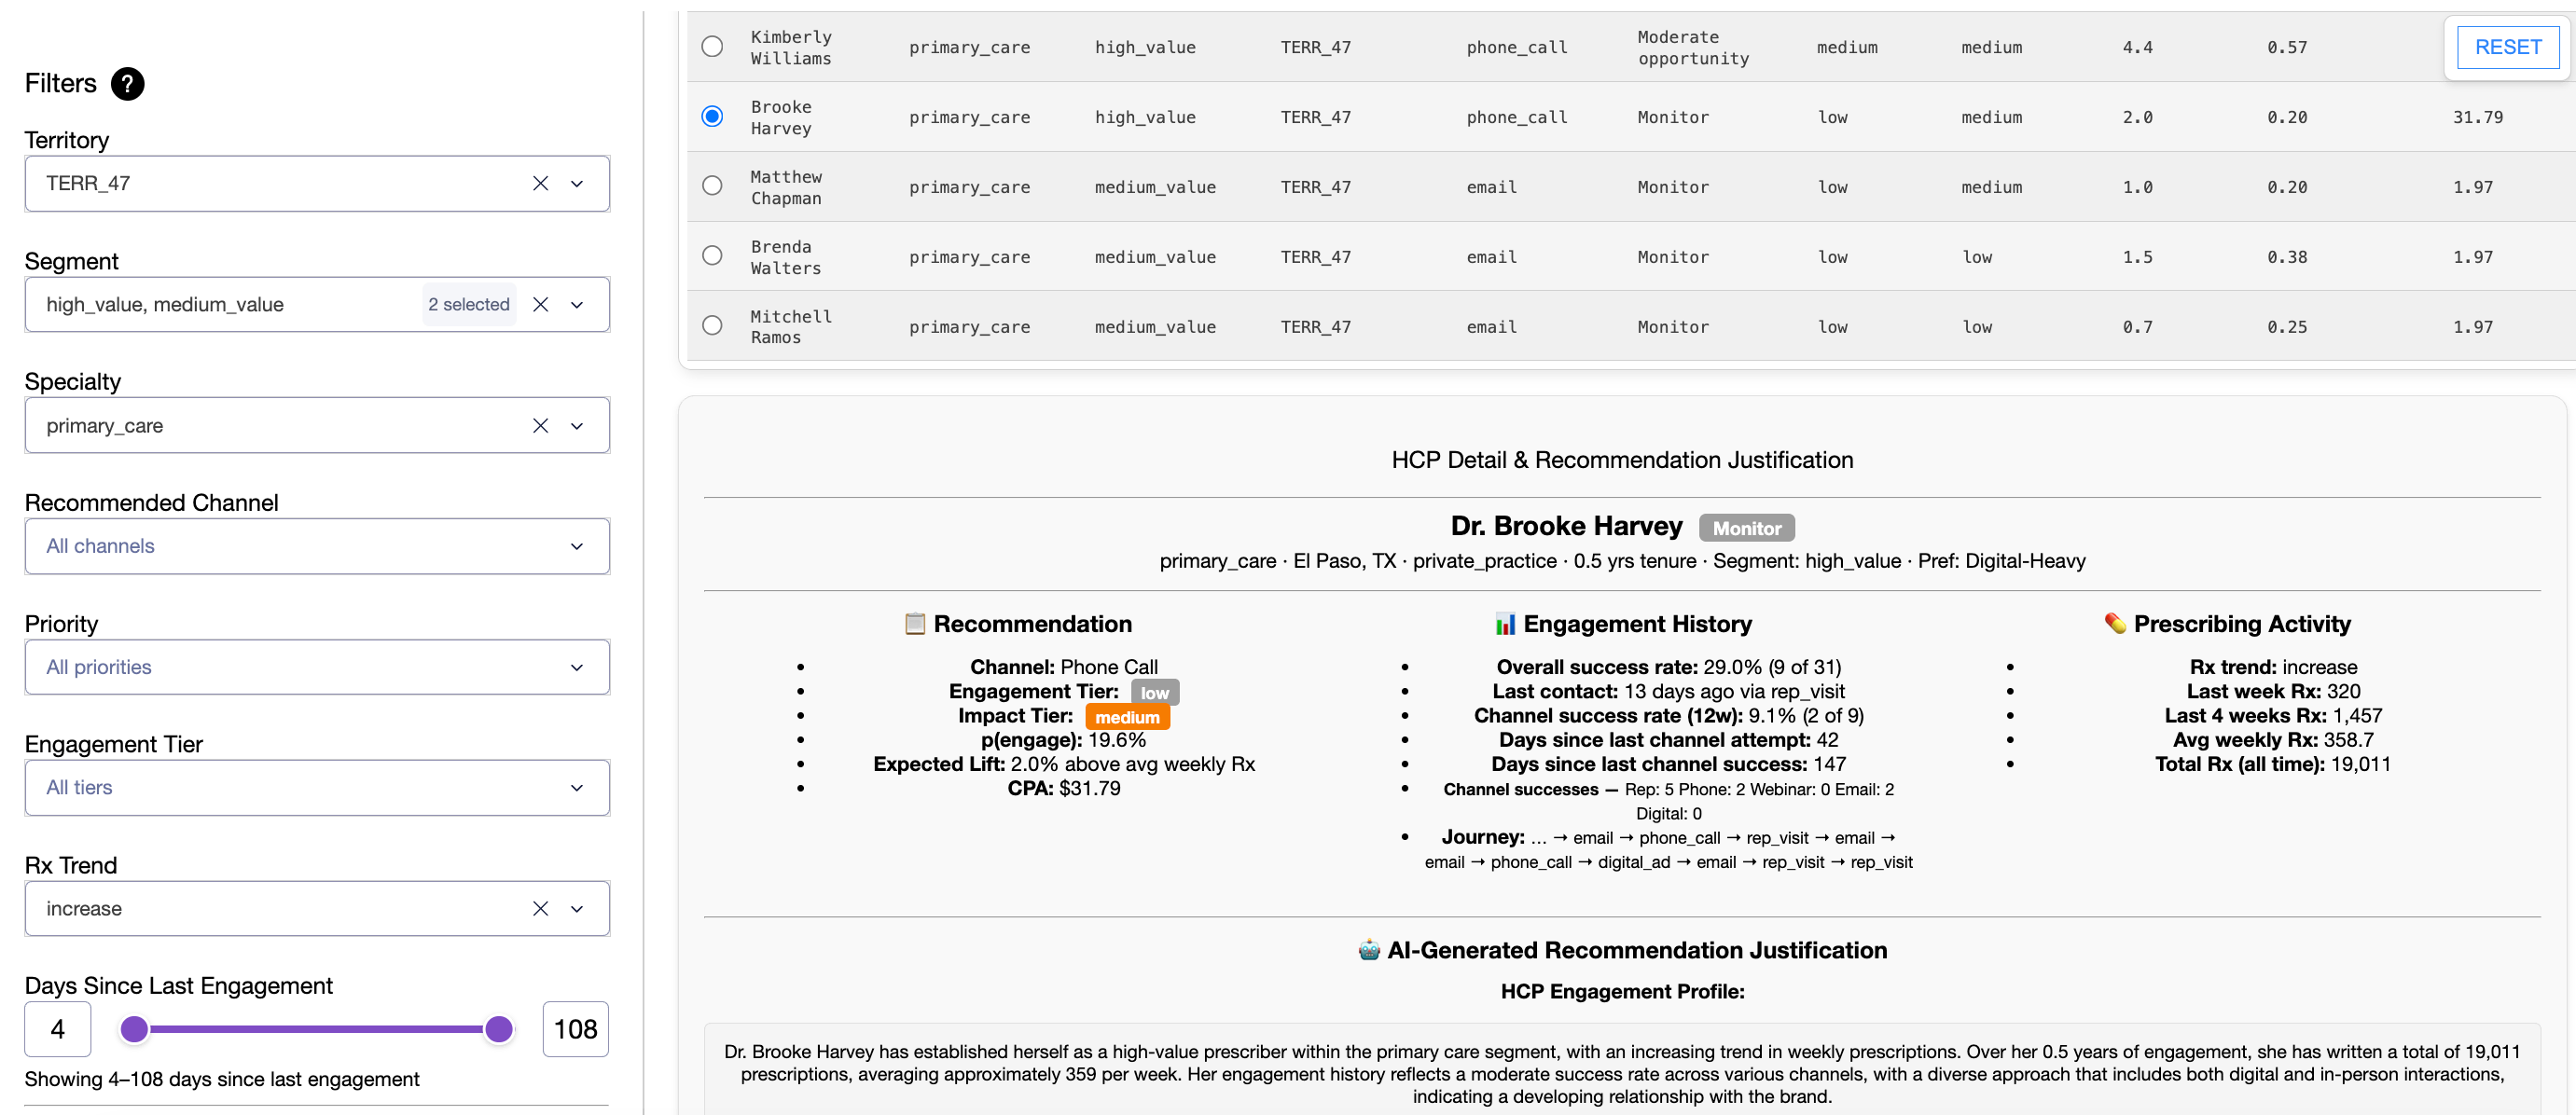Clear the Territory TERR_47 selection
This screenshot has height=1115, width=2576.
tap(540, 183)
